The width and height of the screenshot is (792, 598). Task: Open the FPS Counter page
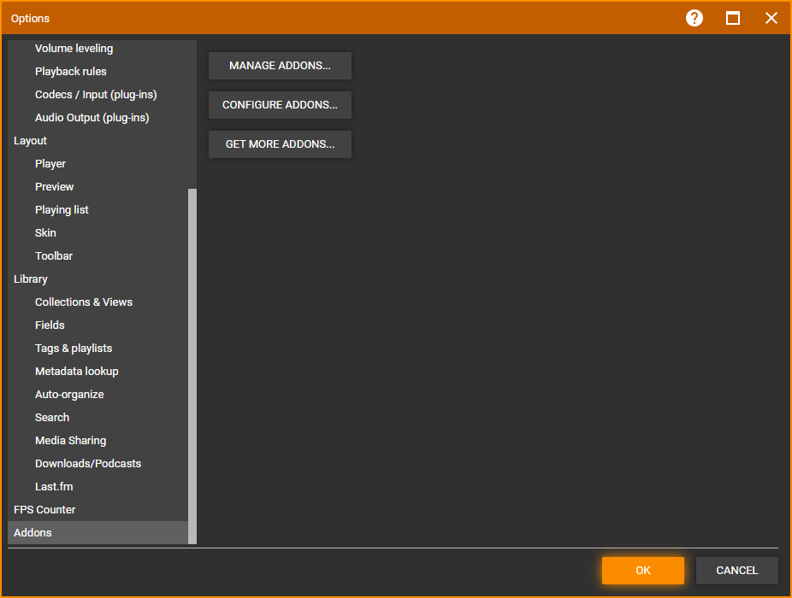click(x=44, y=510)
